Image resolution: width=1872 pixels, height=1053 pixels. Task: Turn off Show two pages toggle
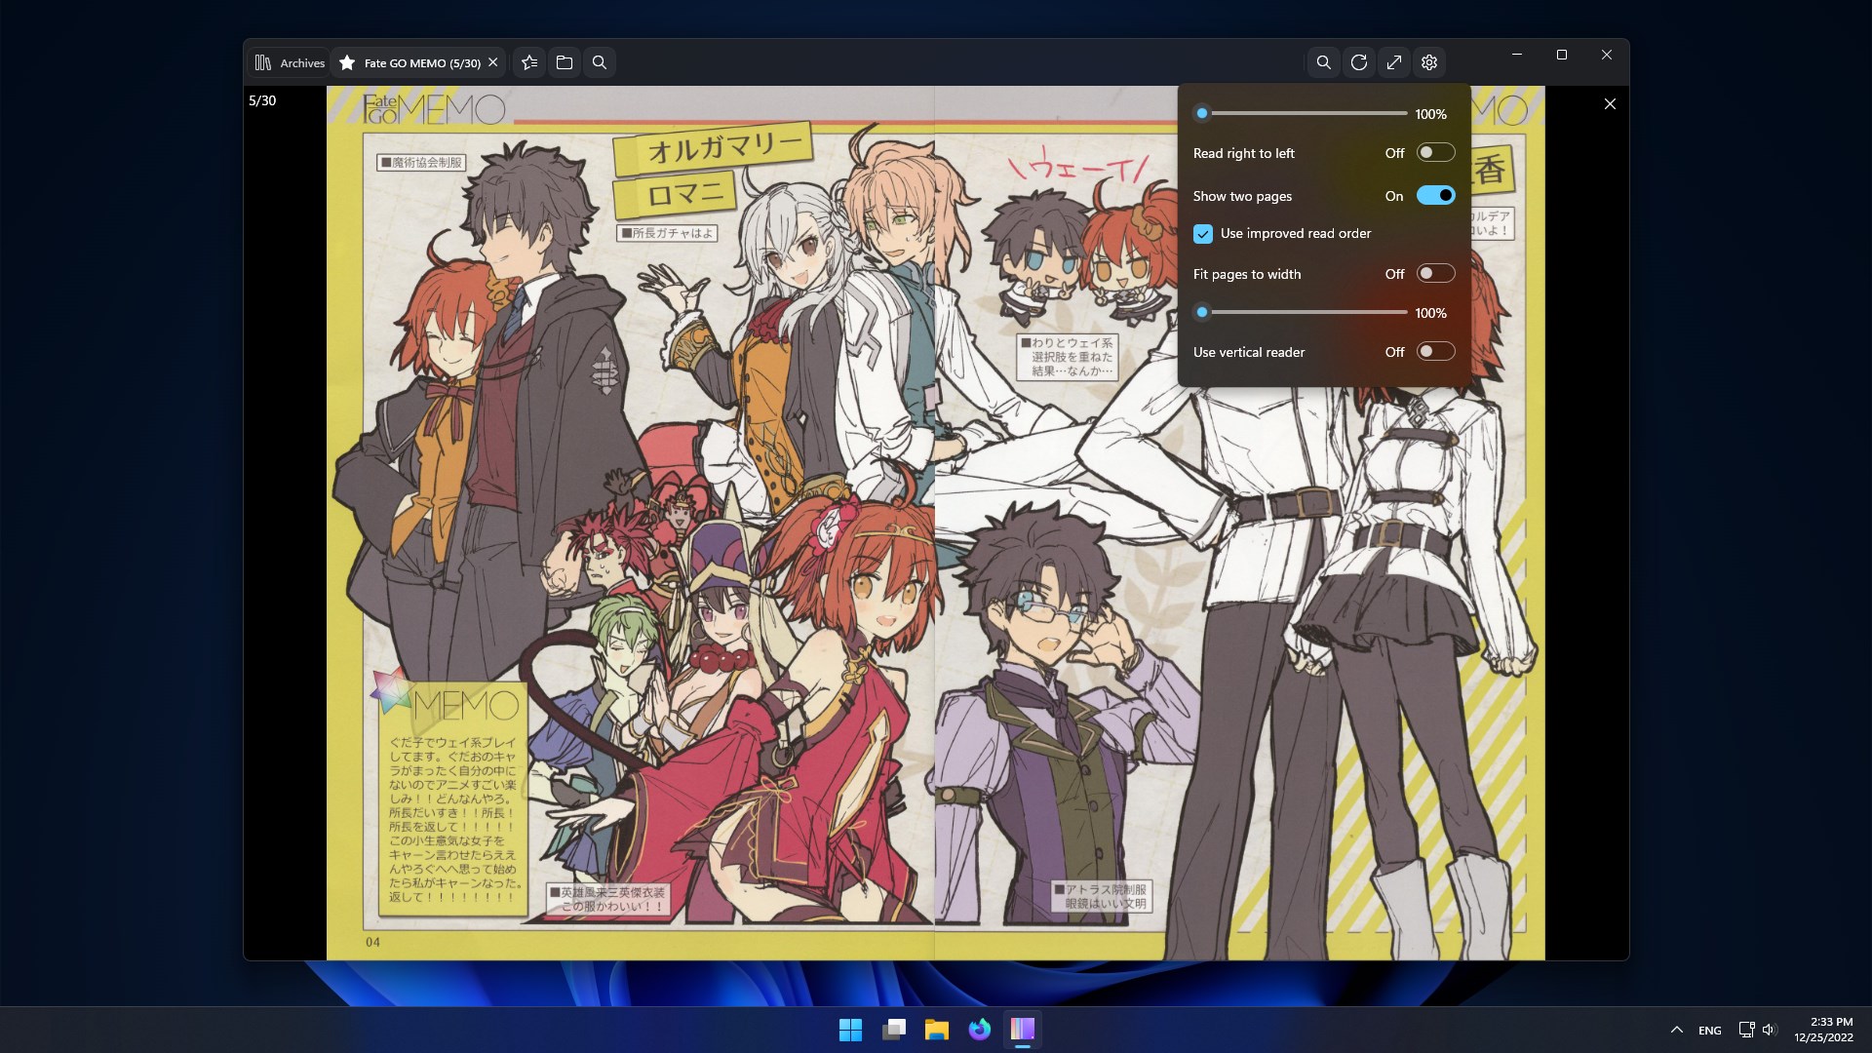[1435, 196]
